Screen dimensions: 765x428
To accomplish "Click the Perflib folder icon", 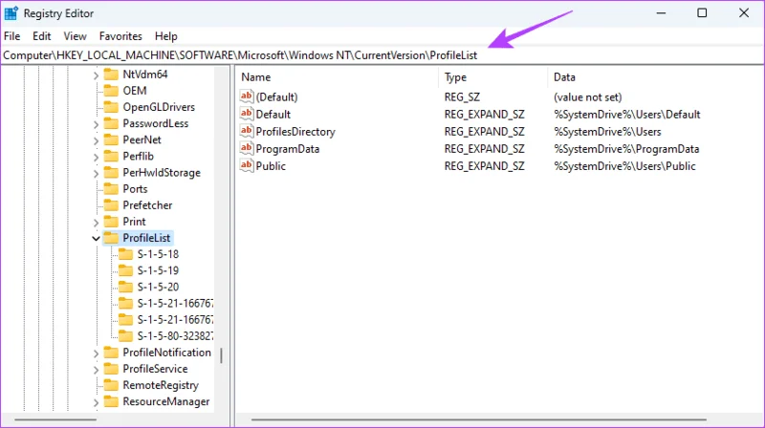I will coord(111,156).
